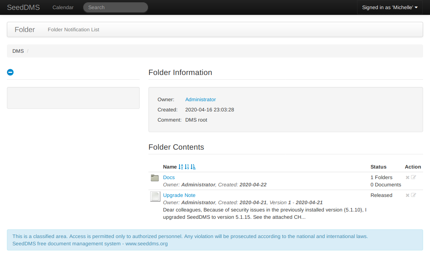This screenshot has width=430, height=253.
Task: Open the Docs folder link
Action: (x=169, y=178)
